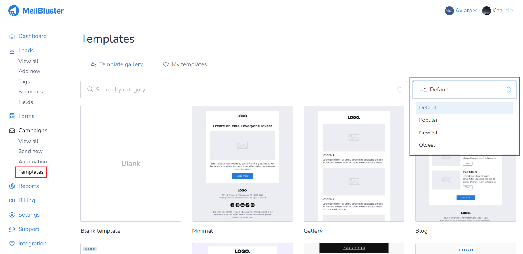The image size is (523, 254).
Task: Click the Support chat bubble icon
Action: (12, 229)
